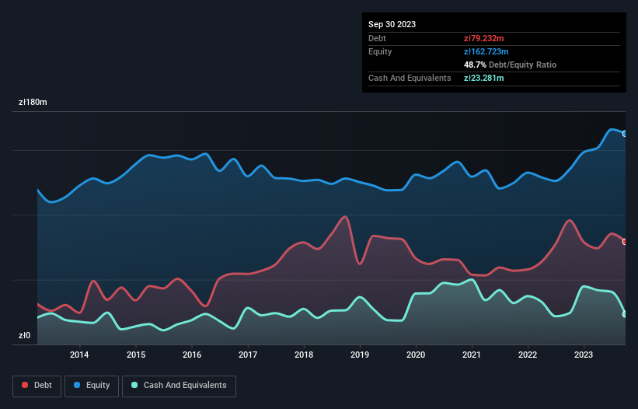Click the 2015 x-axis label
Image resolution: width=638 pixels, height=409 pixels.
(136, 355)
